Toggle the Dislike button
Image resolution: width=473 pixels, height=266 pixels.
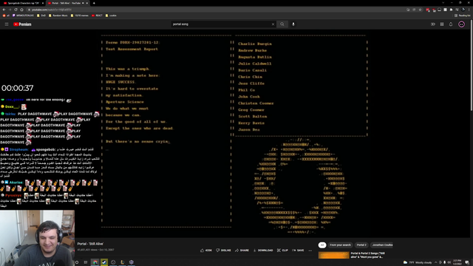223,250
